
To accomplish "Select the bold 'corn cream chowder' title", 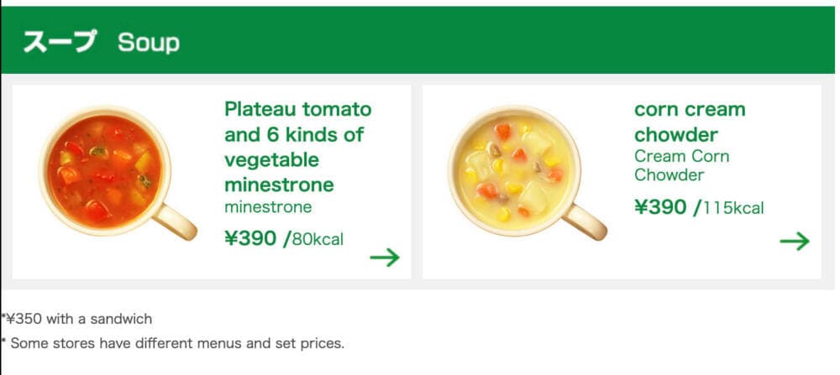I will click(x=690, y=122).
